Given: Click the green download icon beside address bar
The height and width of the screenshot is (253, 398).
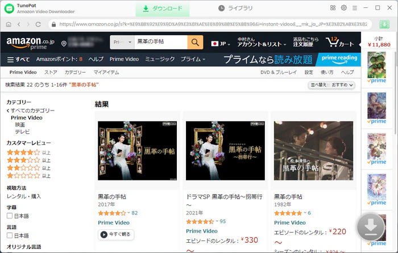Looking at the screenshot, I should pos(384,24).
